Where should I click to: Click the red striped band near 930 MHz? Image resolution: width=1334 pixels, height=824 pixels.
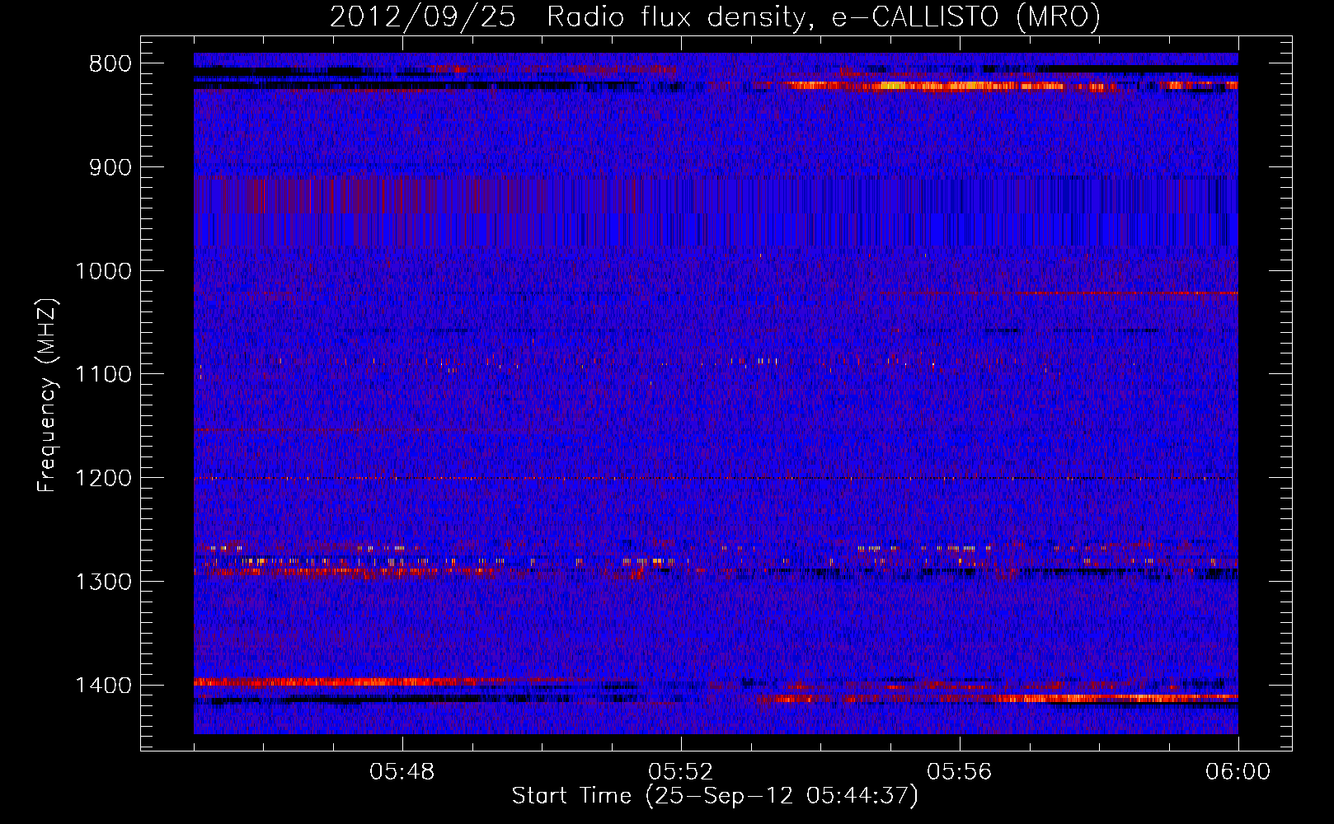[x=371, y=196]
